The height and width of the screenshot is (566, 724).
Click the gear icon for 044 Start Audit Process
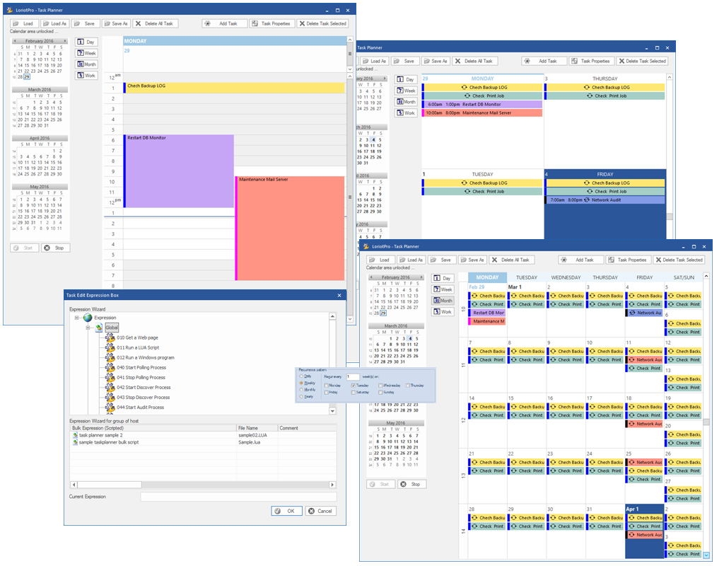tap(110, 408)
